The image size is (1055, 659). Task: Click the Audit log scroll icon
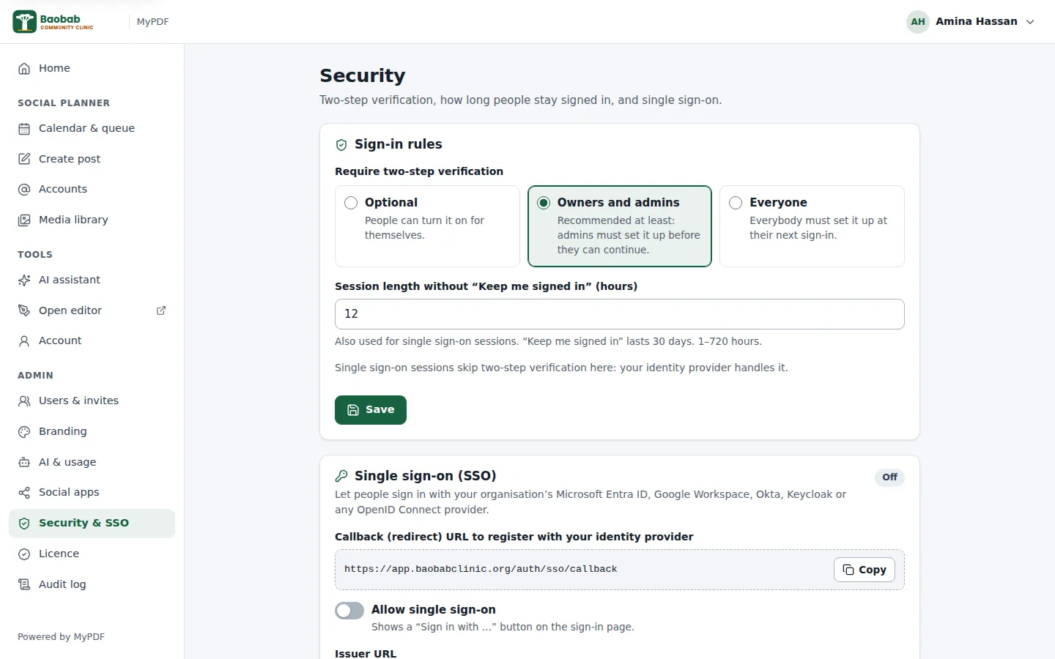(24, 584)
